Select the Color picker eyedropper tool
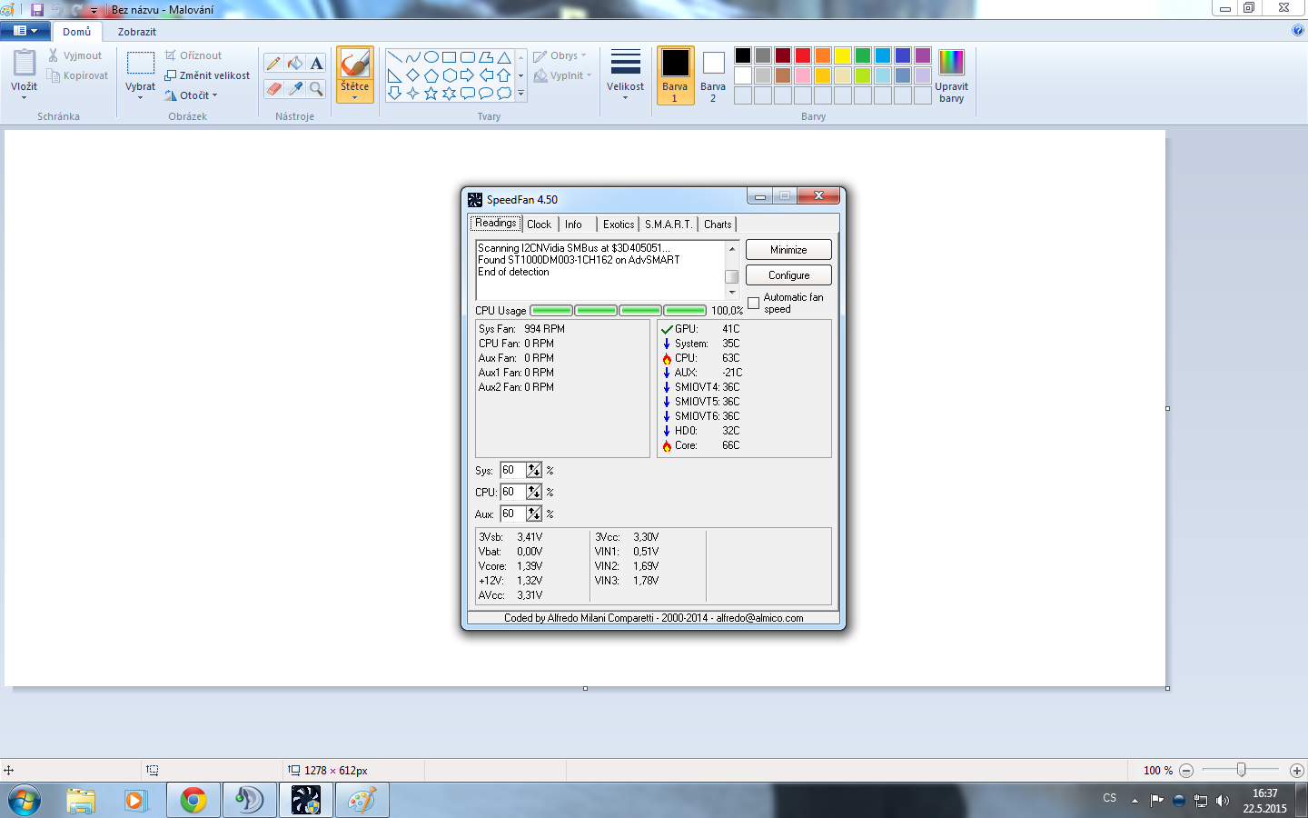The image size is (1308, 818). tap(295, 88)
